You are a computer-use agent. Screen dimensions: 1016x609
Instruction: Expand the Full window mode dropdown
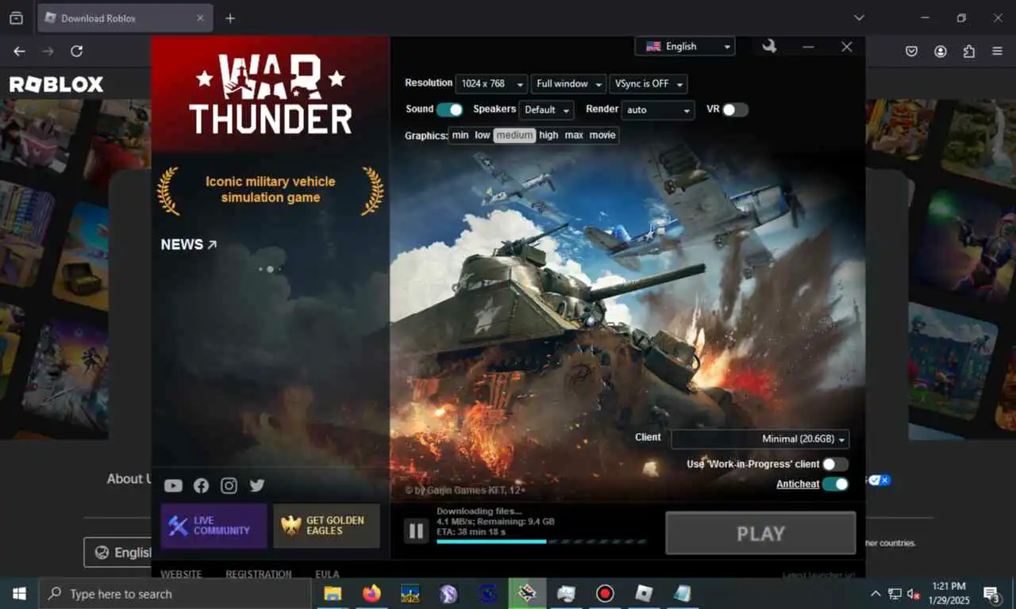(x=568, y=84)
